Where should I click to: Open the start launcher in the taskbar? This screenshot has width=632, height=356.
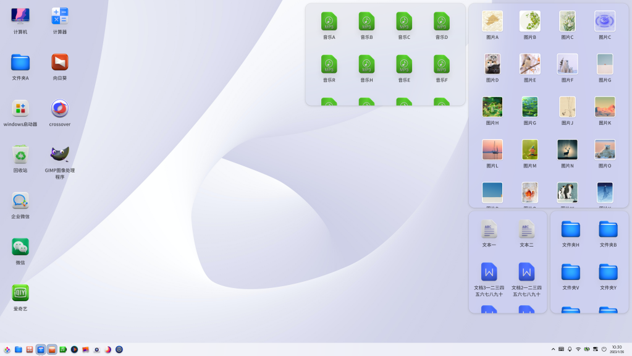click(7, 350)
